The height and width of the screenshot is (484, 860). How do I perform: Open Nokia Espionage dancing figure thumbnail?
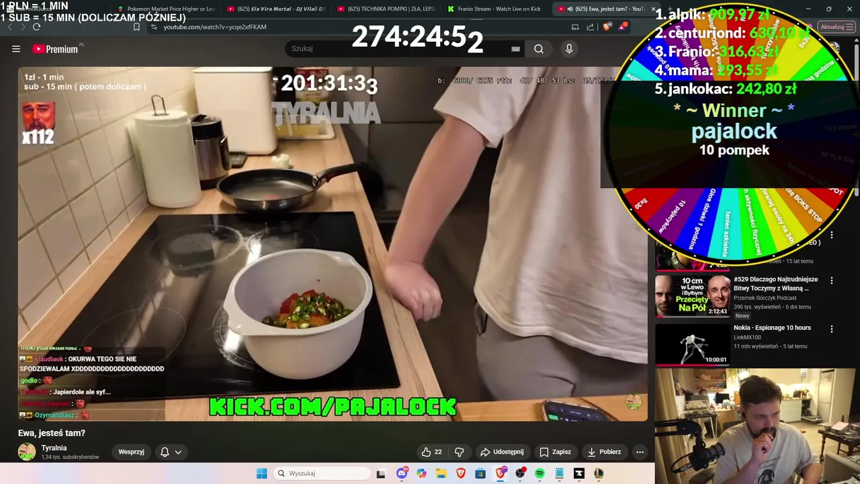(x=693, y=344)
